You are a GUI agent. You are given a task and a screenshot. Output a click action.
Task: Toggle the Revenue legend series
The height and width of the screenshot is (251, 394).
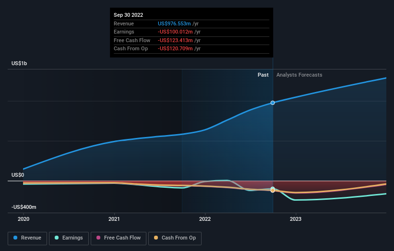27,238
